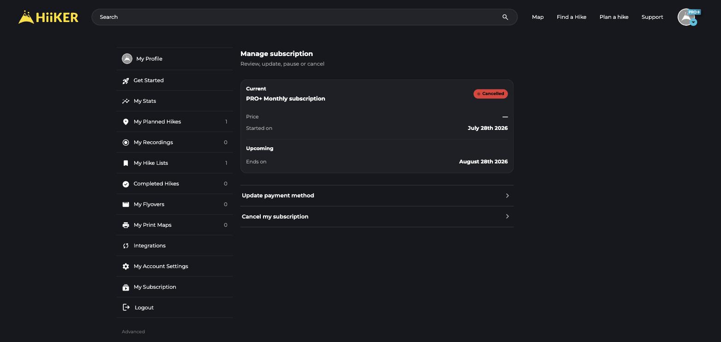The width and height of the screenshot is (721, 342).
Task: Open My Profile in sidebar
Action: (175, 59)
